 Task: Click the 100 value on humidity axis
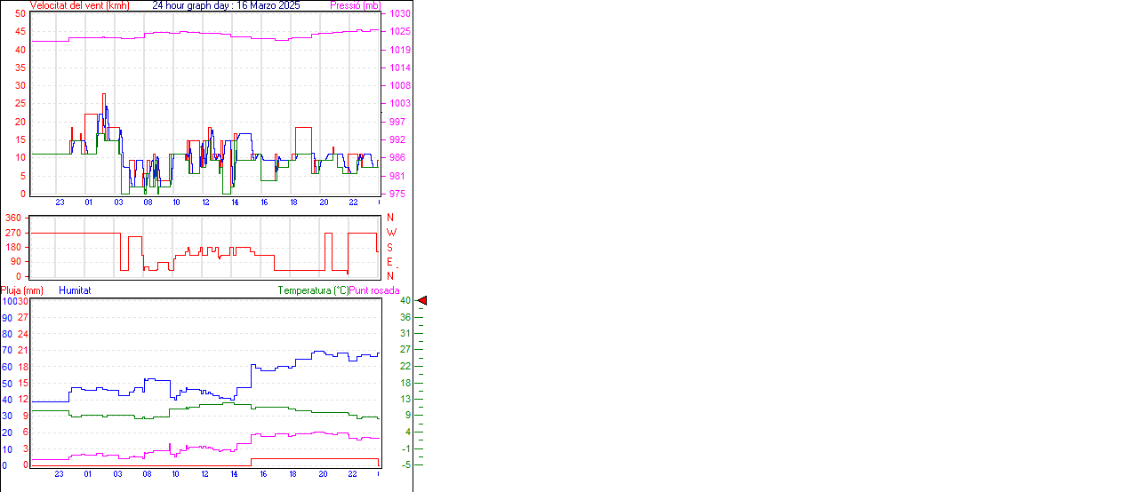click(9, 301)
